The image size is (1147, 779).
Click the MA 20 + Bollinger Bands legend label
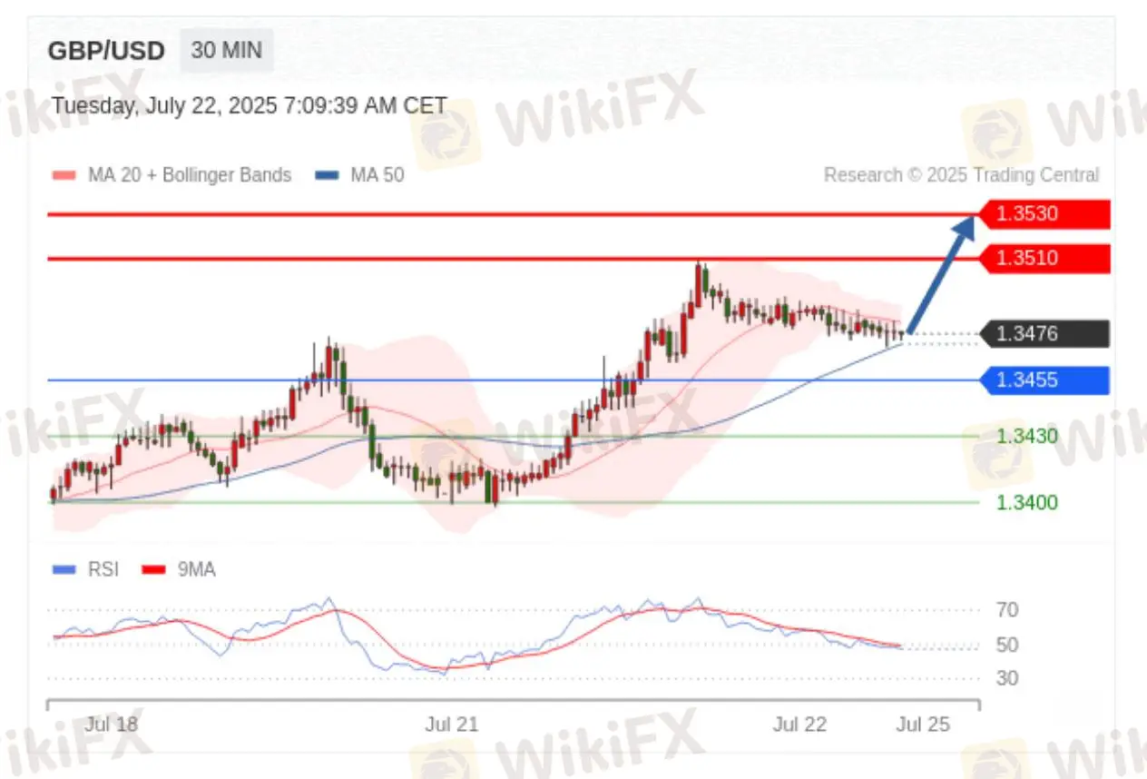point(190,175)
